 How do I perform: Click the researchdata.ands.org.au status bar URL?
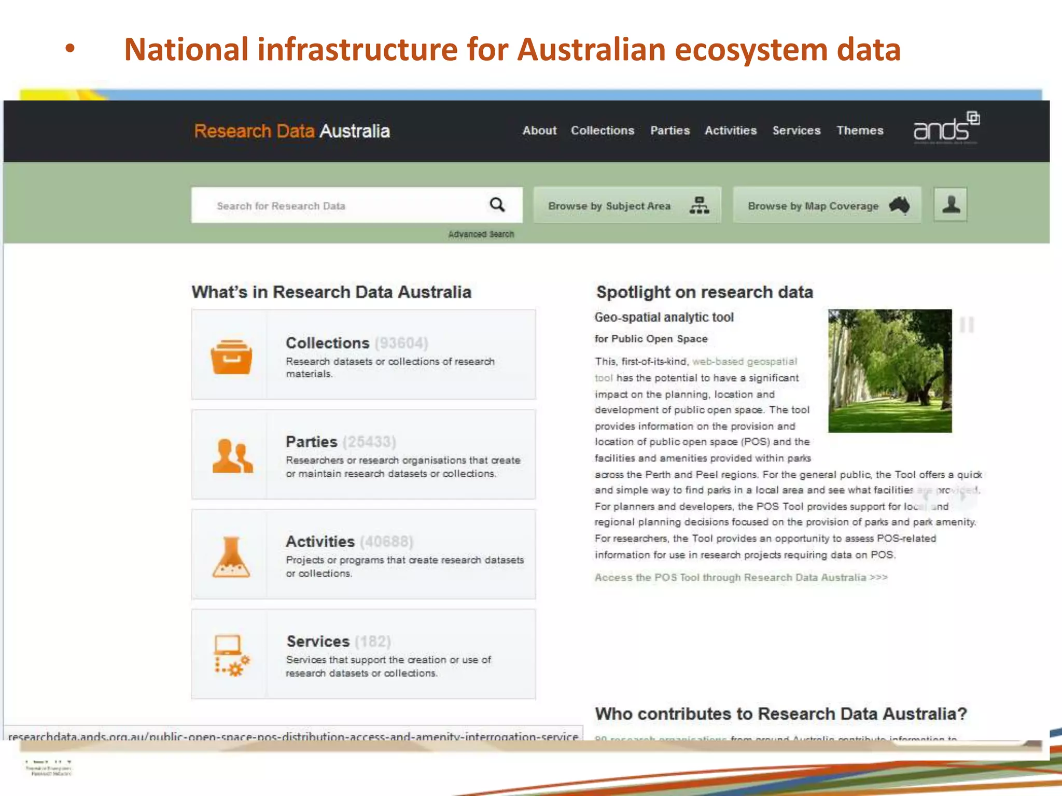(294, 735)
